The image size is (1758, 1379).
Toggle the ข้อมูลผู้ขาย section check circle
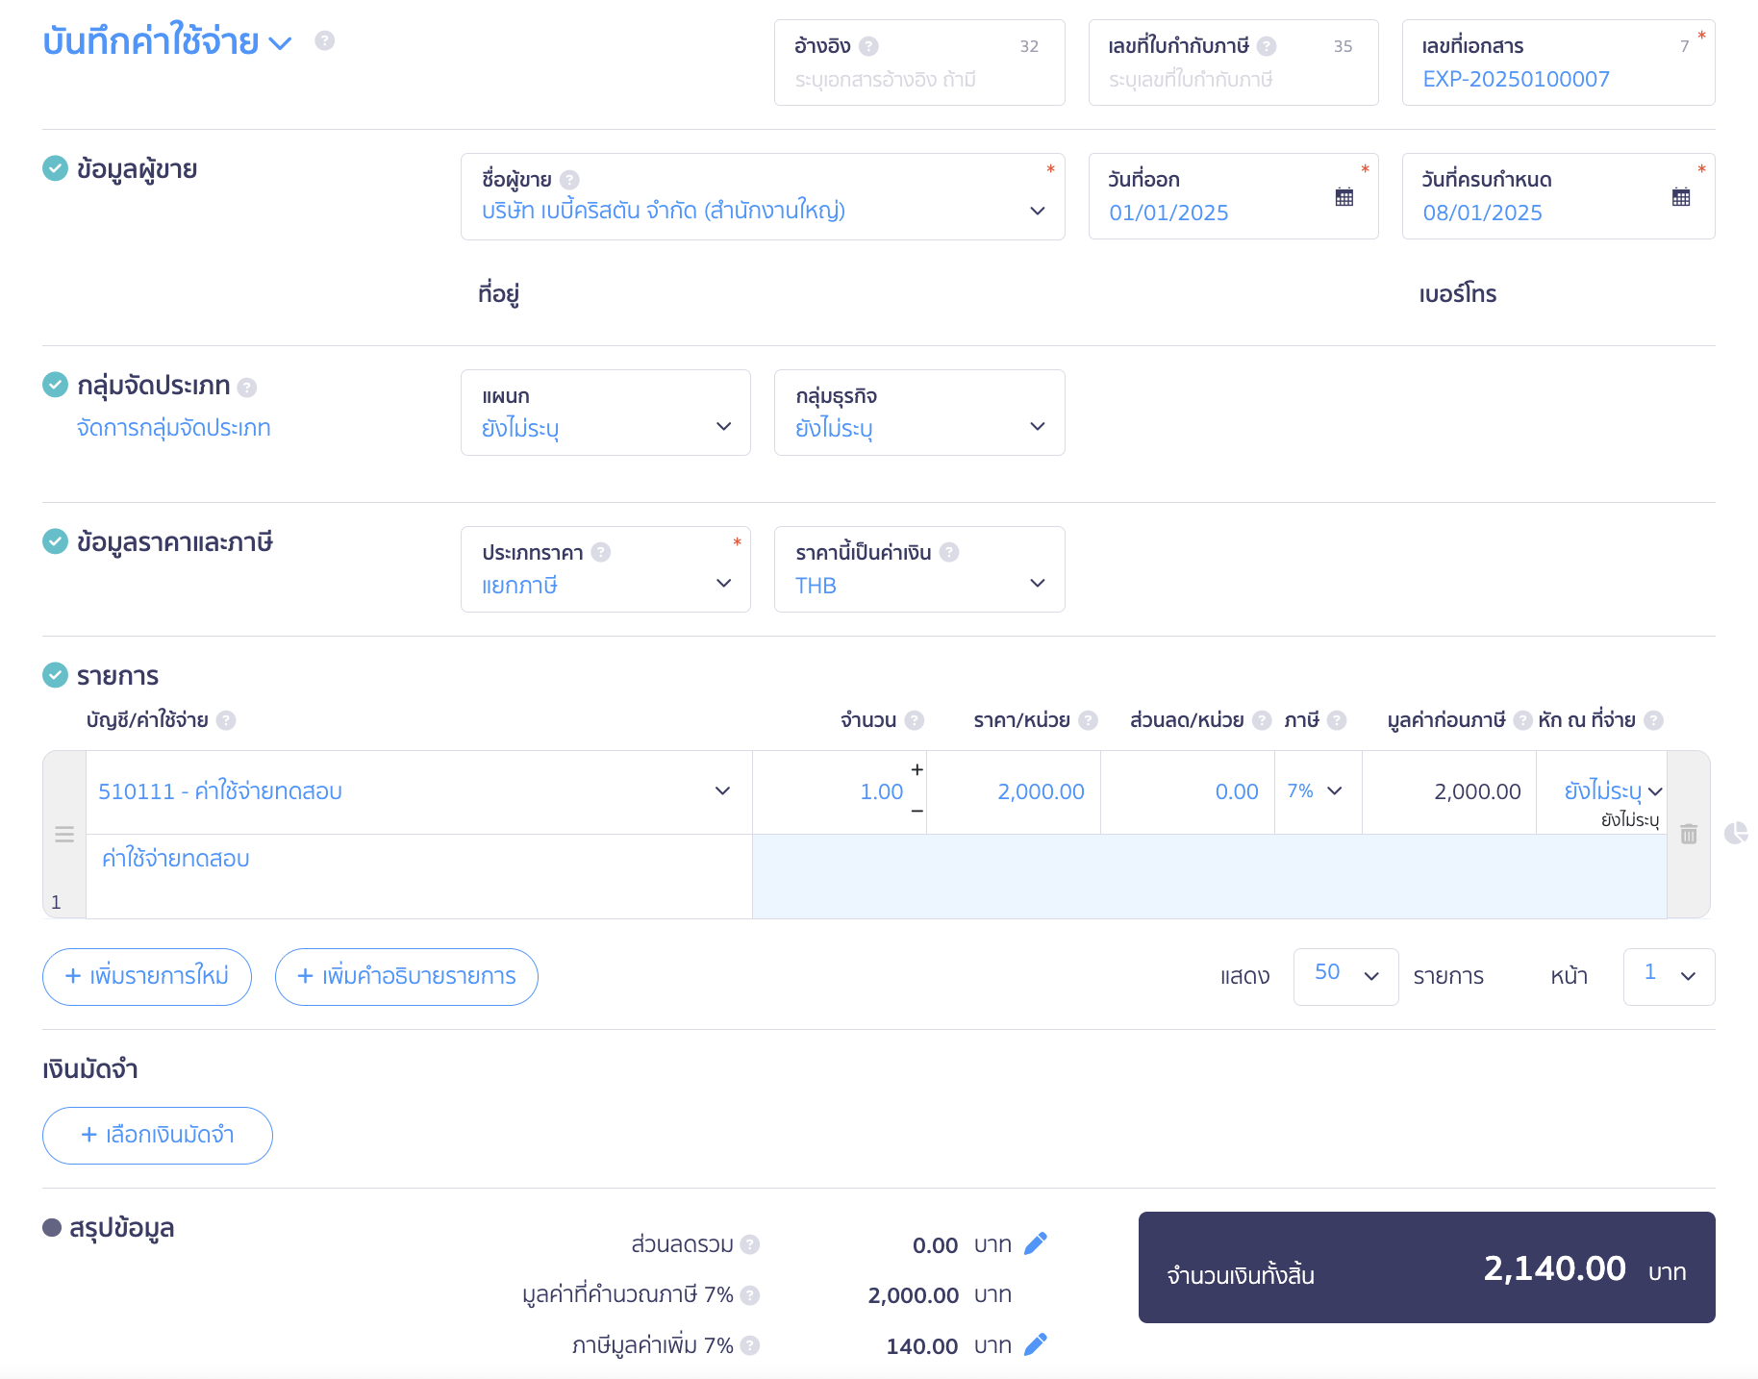coord(56,168)
